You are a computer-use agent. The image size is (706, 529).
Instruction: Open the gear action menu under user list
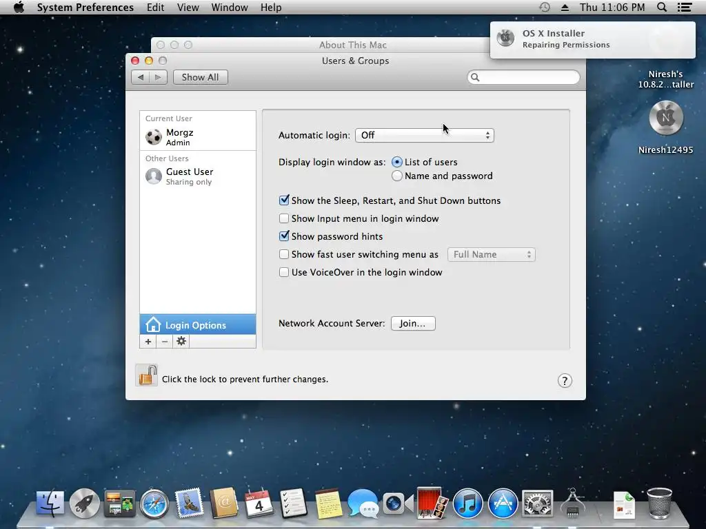click(181, 342)
